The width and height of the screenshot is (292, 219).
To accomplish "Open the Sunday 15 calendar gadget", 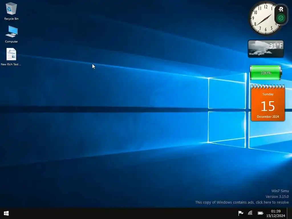I will coord(268,103).
